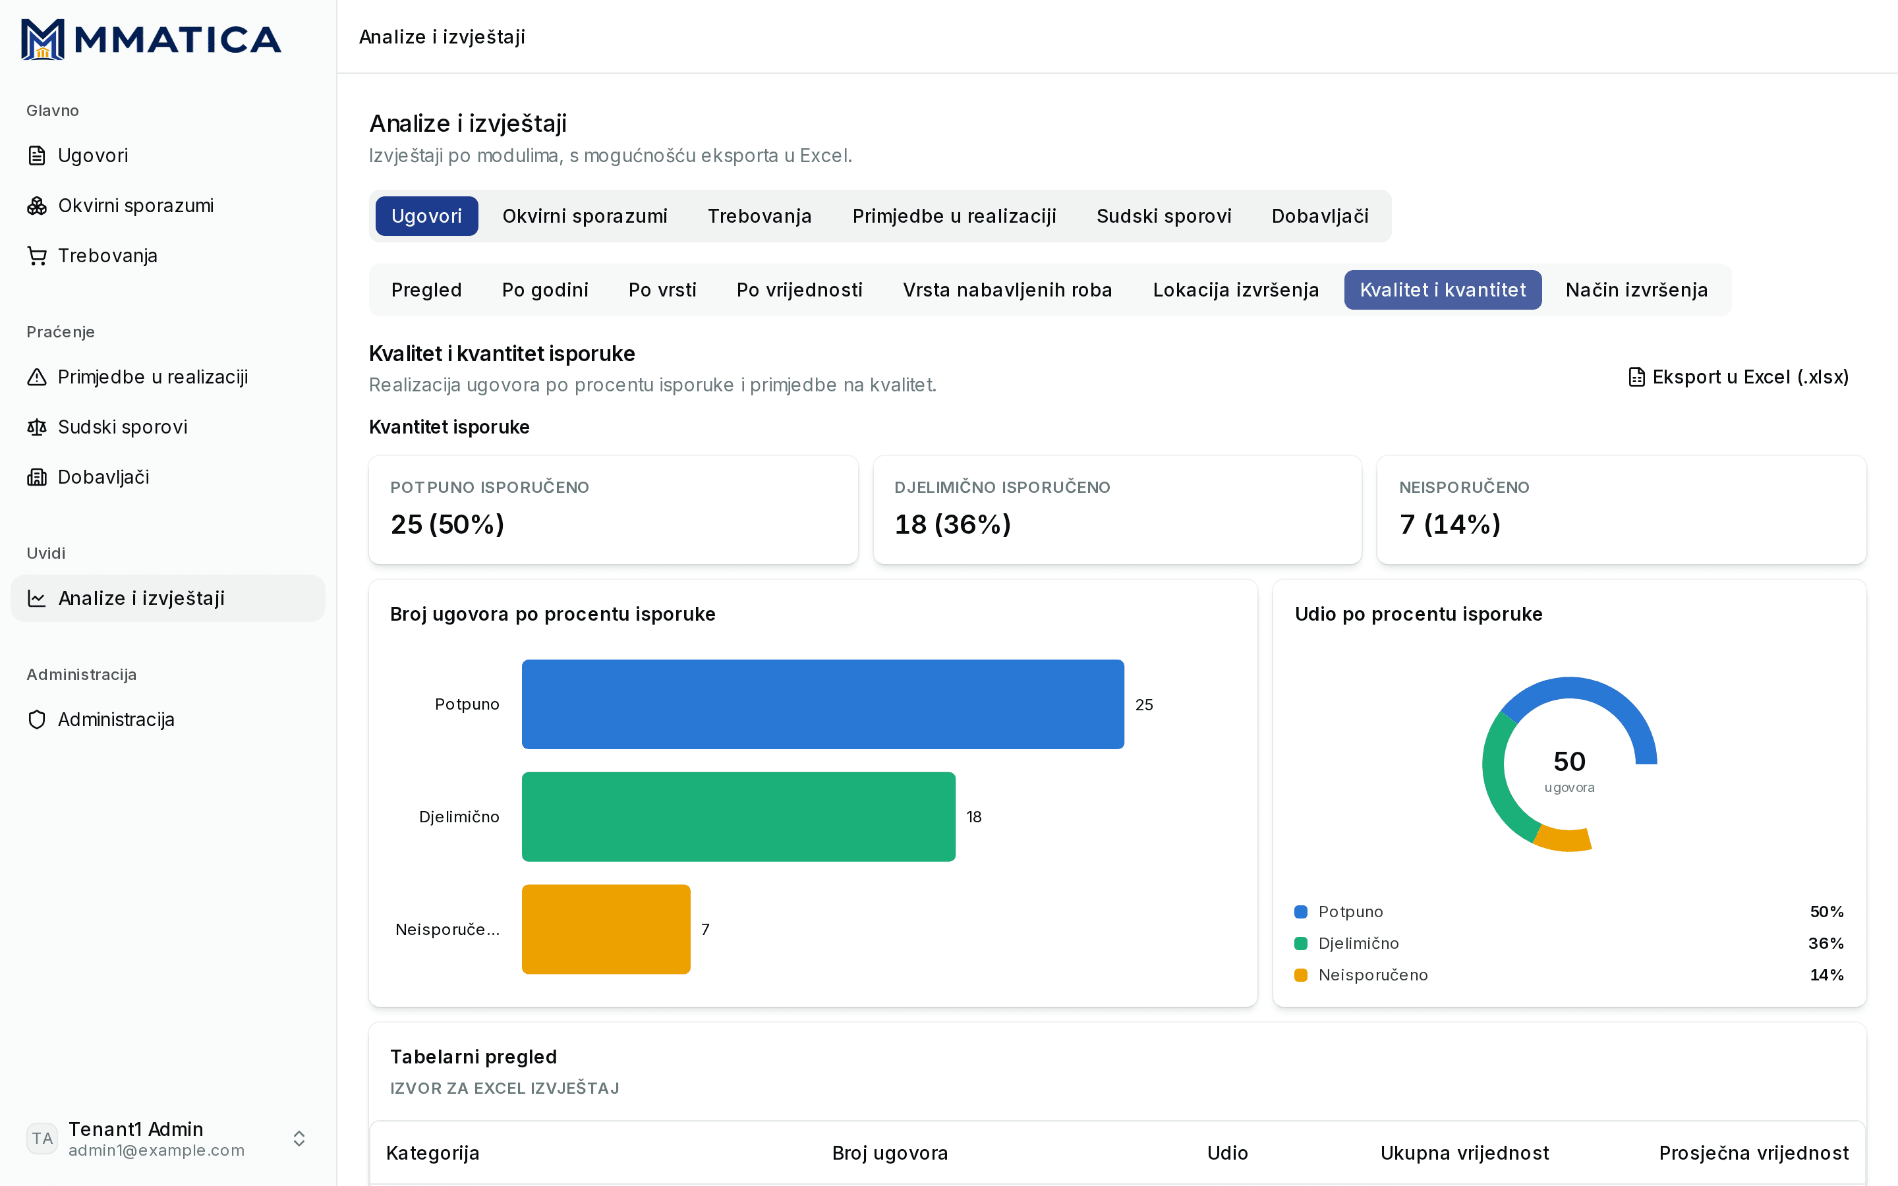
Task: Click the orange Neisporučeno bar in chart
Action: point(606,930)
